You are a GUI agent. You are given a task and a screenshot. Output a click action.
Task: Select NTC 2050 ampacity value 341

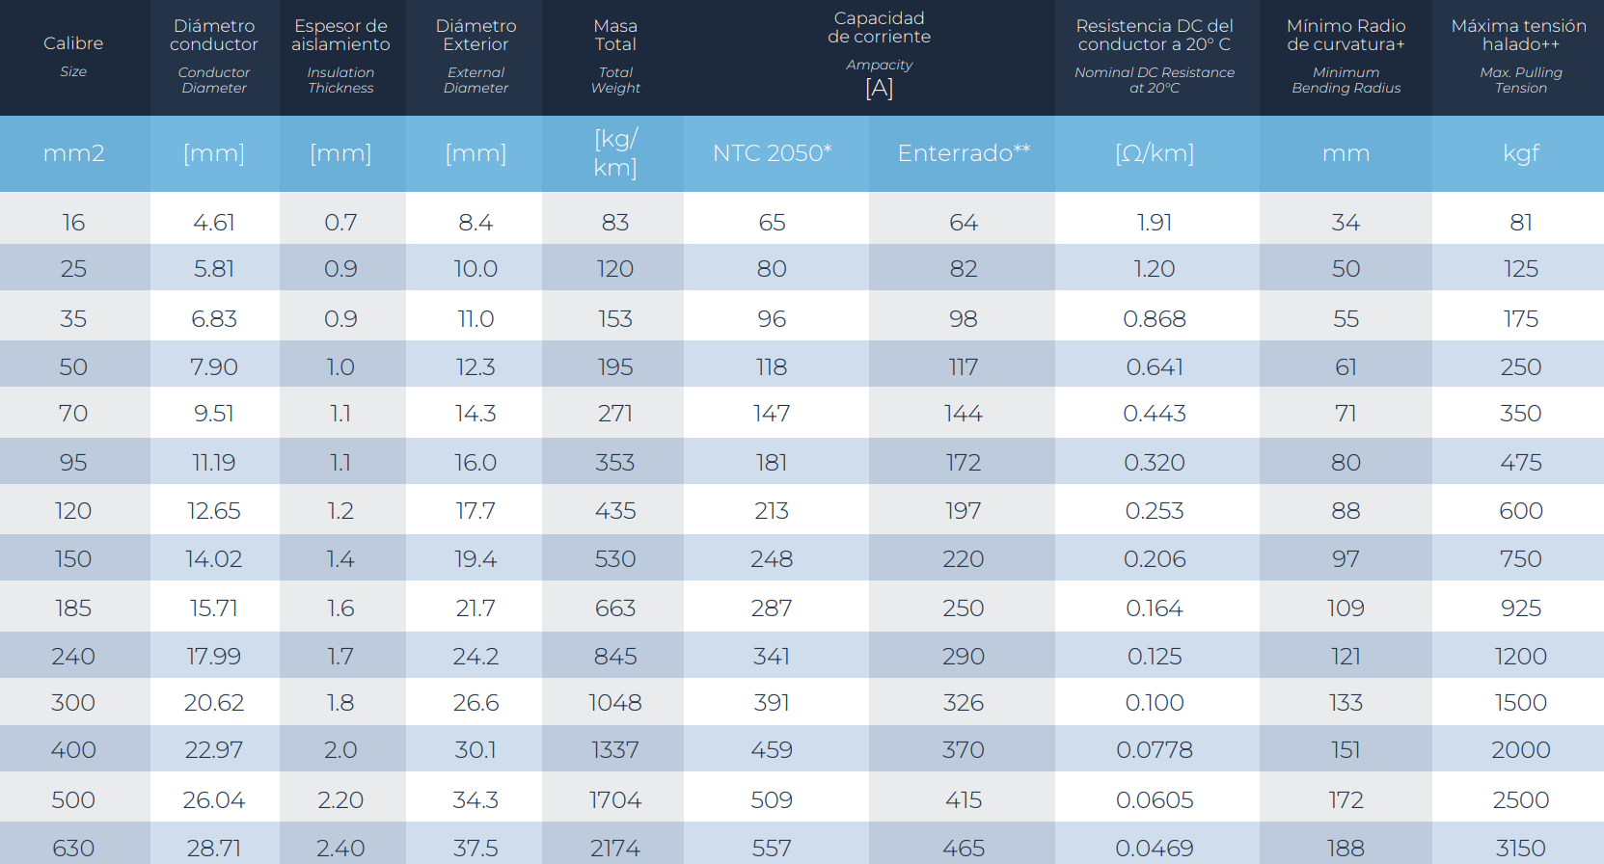tap(772, 657)
